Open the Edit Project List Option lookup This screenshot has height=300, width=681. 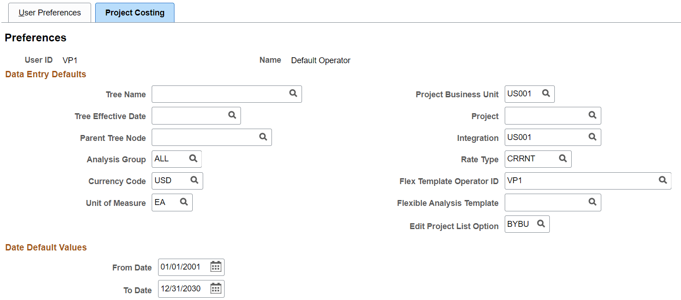point(541,224)
